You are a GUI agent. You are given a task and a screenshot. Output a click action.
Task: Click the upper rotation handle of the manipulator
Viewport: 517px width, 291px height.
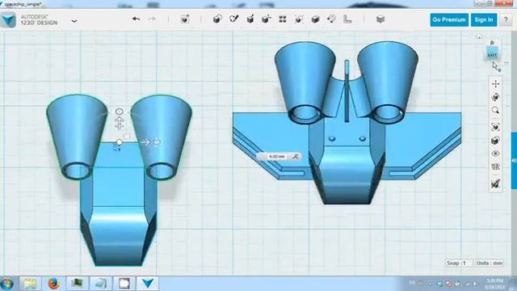click(120, 112)
